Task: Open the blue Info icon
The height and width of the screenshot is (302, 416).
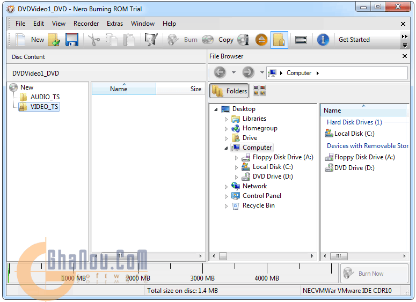Action: [323, 40]
